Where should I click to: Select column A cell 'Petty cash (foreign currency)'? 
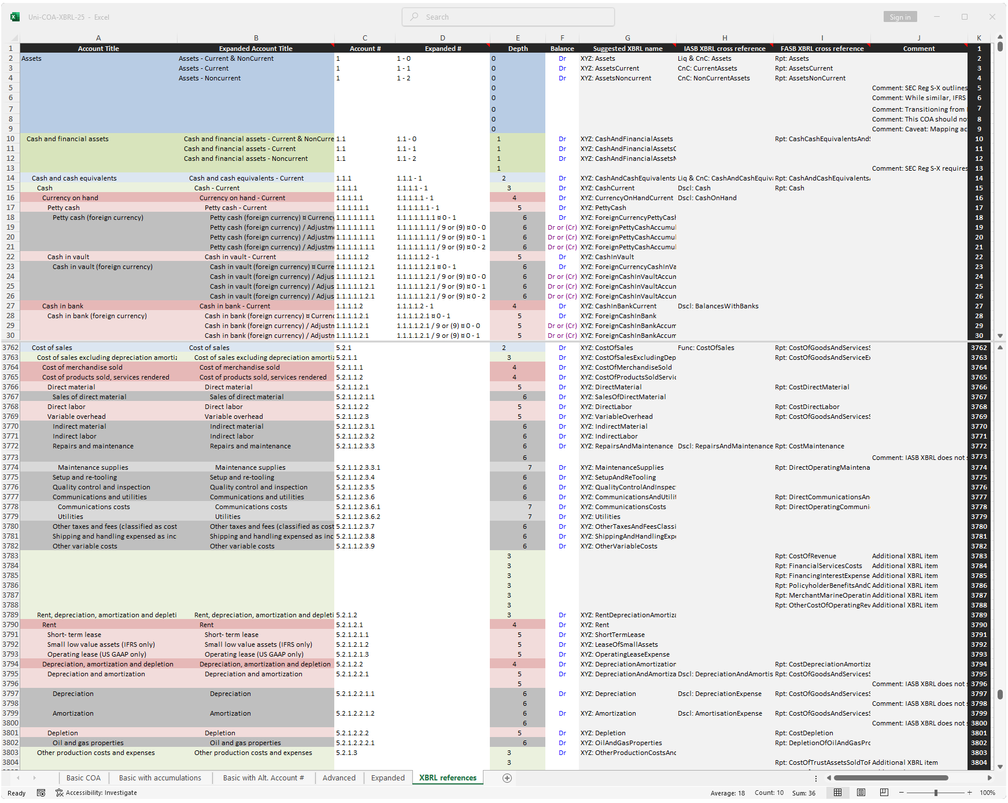click(x=98, y=218)
